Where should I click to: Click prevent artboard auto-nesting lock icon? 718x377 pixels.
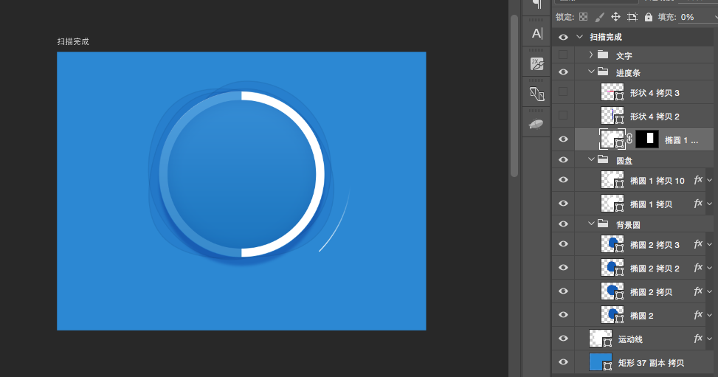coord(632,17)
